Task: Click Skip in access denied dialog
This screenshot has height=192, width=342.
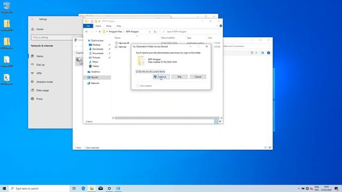Action: [180, 77]
